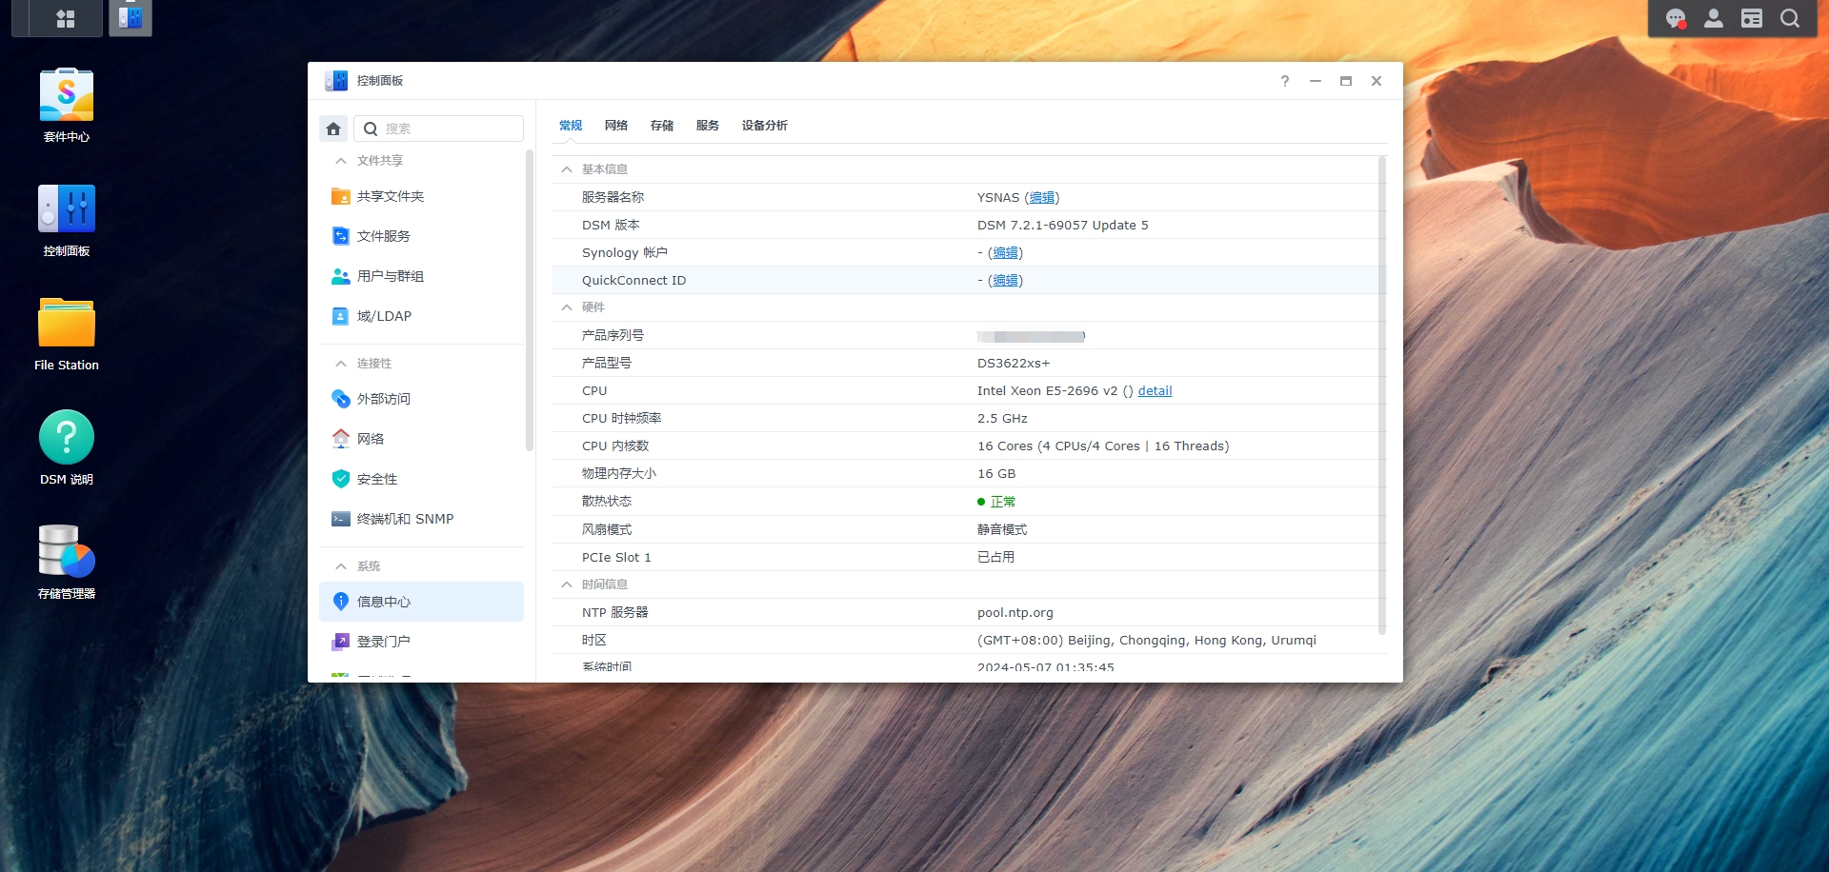Collapse the 文件共享 sidebar group
The image size is (1829, 872).
pyautogui.click(x=341, y=161)
